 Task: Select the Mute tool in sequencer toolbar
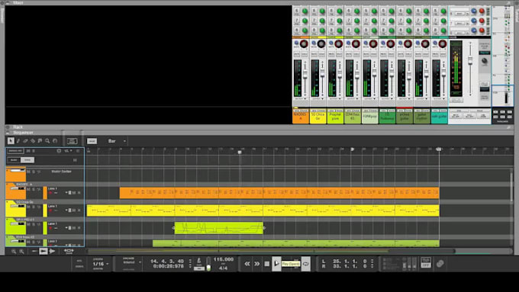40,141
